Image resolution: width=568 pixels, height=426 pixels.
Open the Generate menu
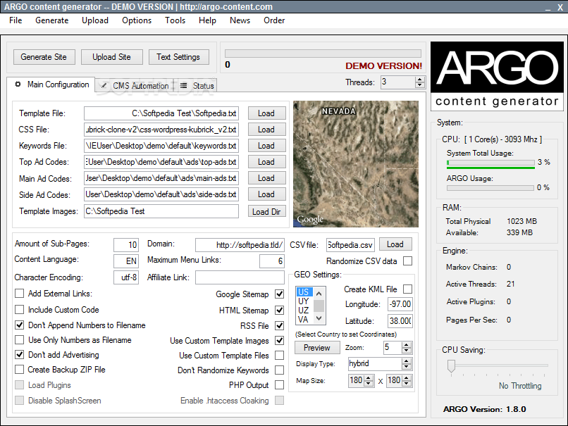point(52,20)
